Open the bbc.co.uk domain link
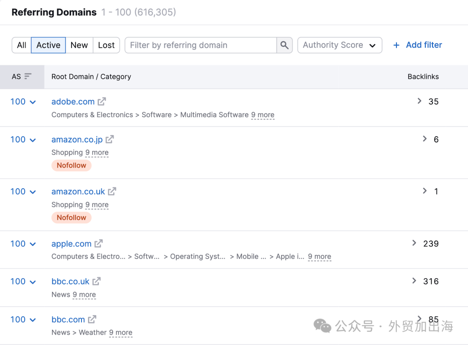 click(x=70, y=281)
